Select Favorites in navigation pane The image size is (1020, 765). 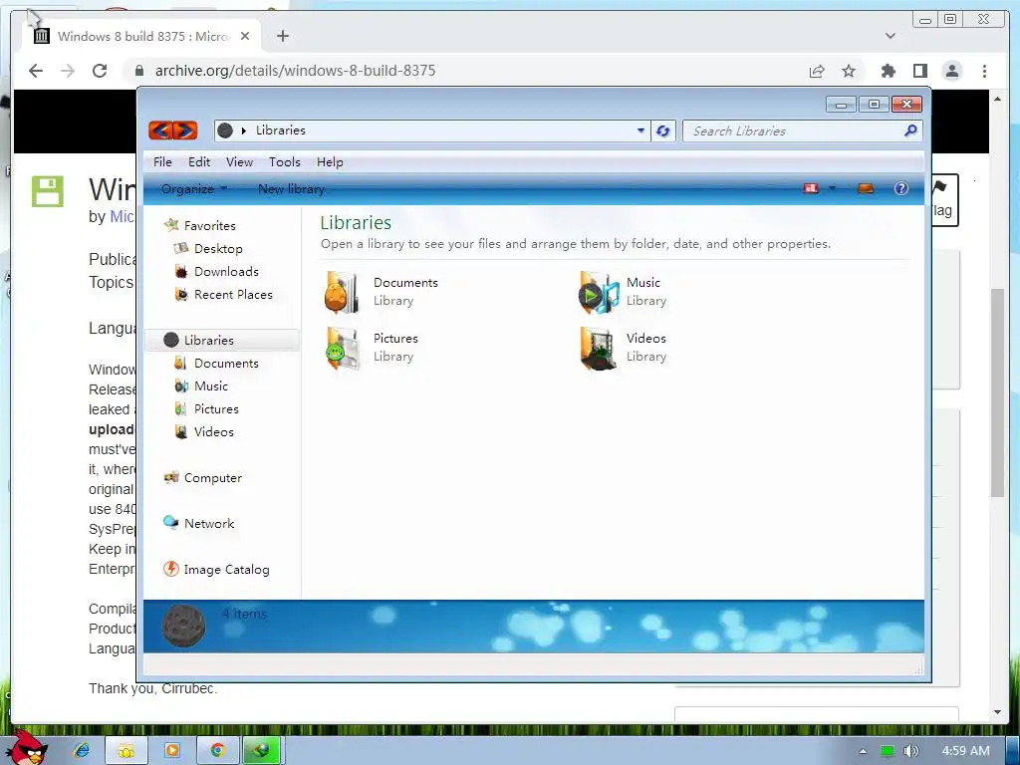200,226
